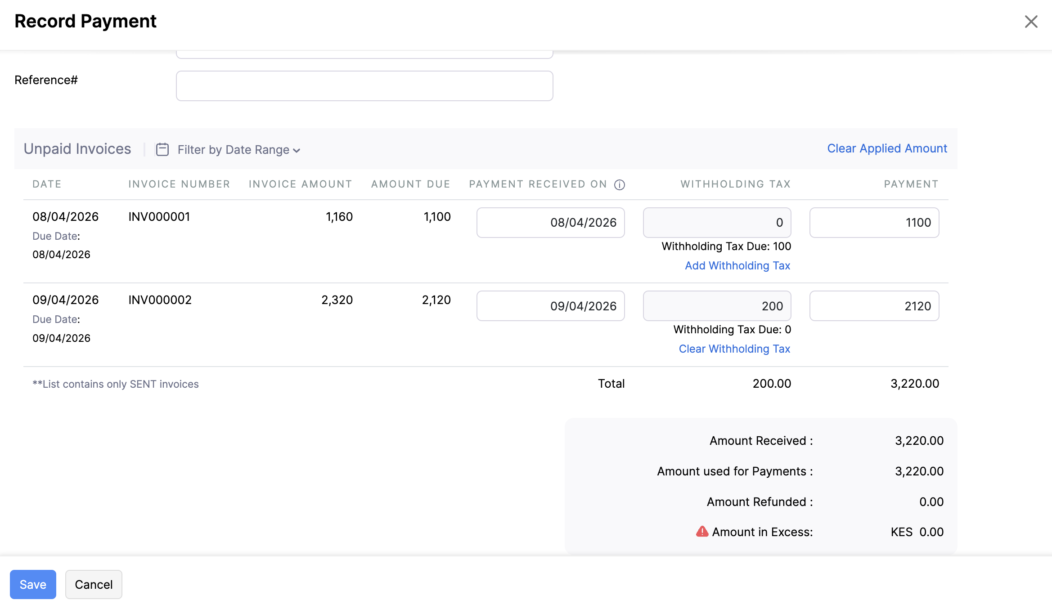Image resolution: width=1052 pixels, height=609 pixels.
Task: Edit payment amount field showing 1100
Action: [x=874, y=223]
